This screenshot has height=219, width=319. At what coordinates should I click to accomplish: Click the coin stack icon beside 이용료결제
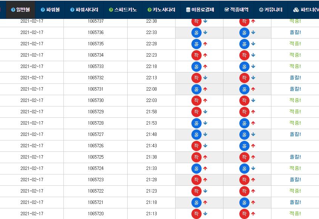pyautogui.click(x=188, y=10)
